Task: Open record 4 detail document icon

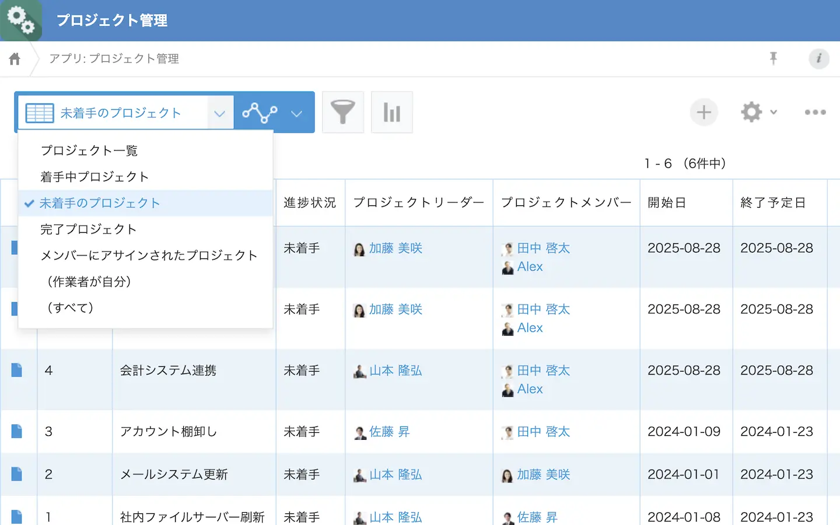Action: pos(17,370)
